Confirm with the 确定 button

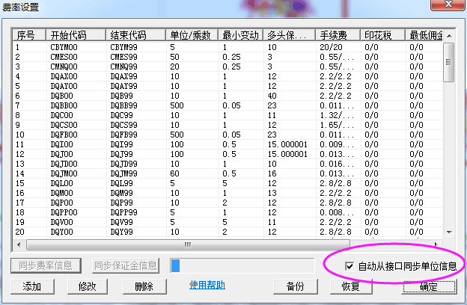tap(429, 286)
